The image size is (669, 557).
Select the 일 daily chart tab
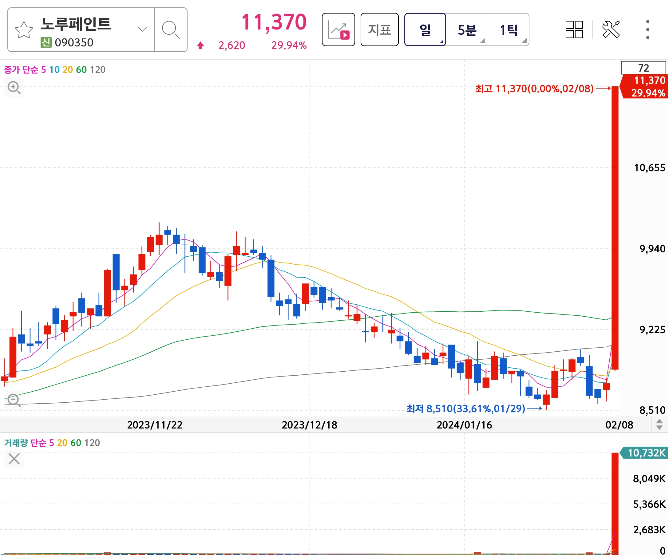(426, 30)
